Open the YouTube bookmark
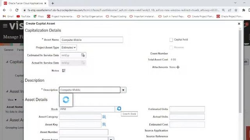The width and height of the screenshot is (250, 140). [x=23, y=16]
